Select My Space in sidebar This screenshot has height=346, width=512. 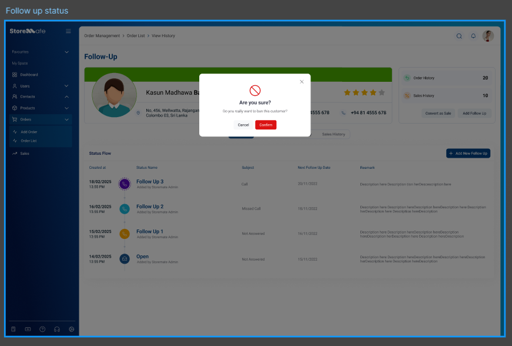pos(20,63)
